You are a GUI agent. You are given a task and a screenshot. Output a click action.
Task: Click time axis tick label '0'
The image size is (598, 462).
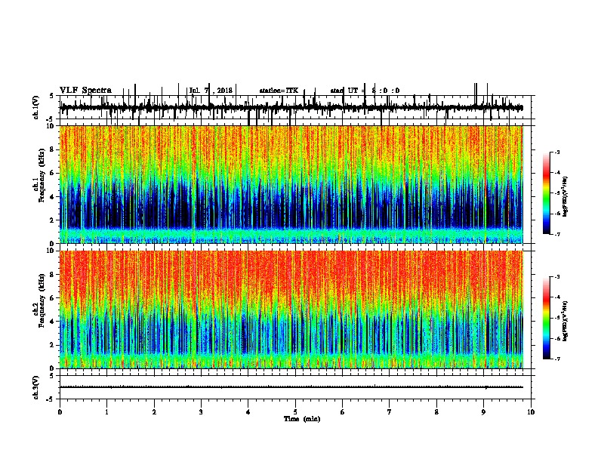pos(60,412)
